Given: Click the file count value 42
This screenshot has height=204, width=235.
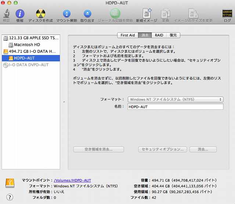Looking at the screenshot, I should click(x=154, y=198).
